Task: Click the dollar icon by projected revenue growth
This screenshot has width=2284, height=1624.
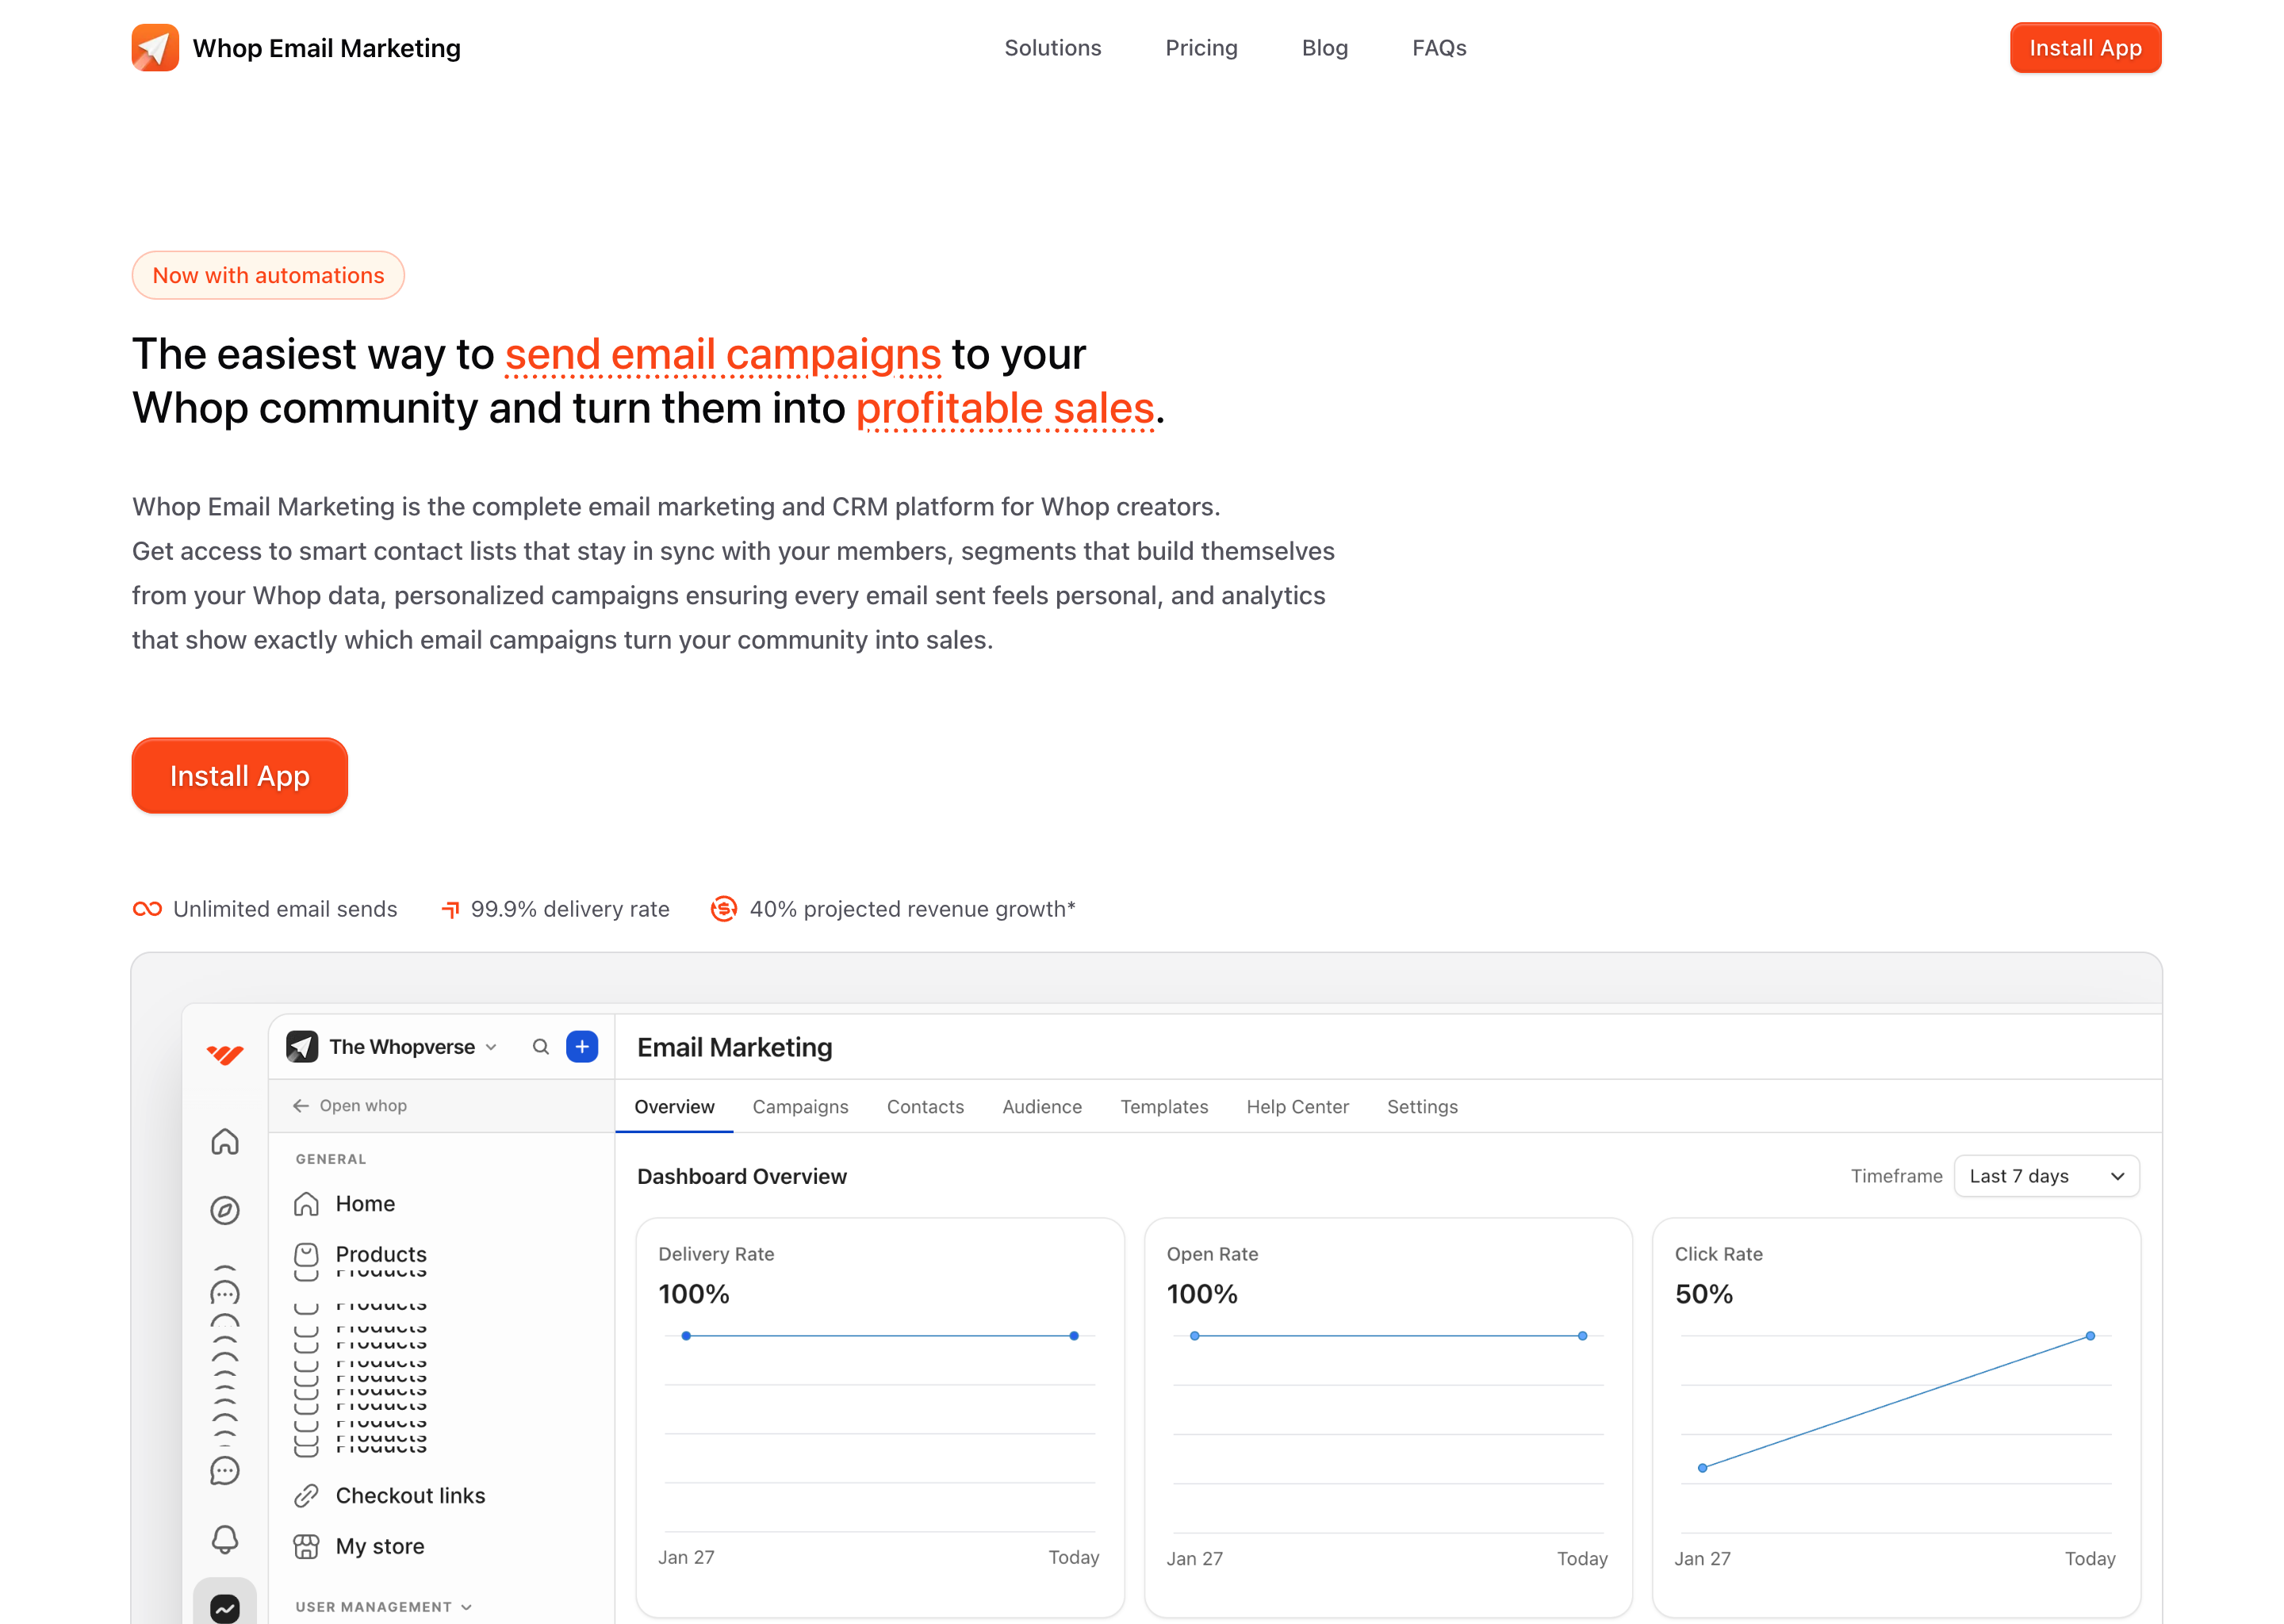Action: (723, 909)
